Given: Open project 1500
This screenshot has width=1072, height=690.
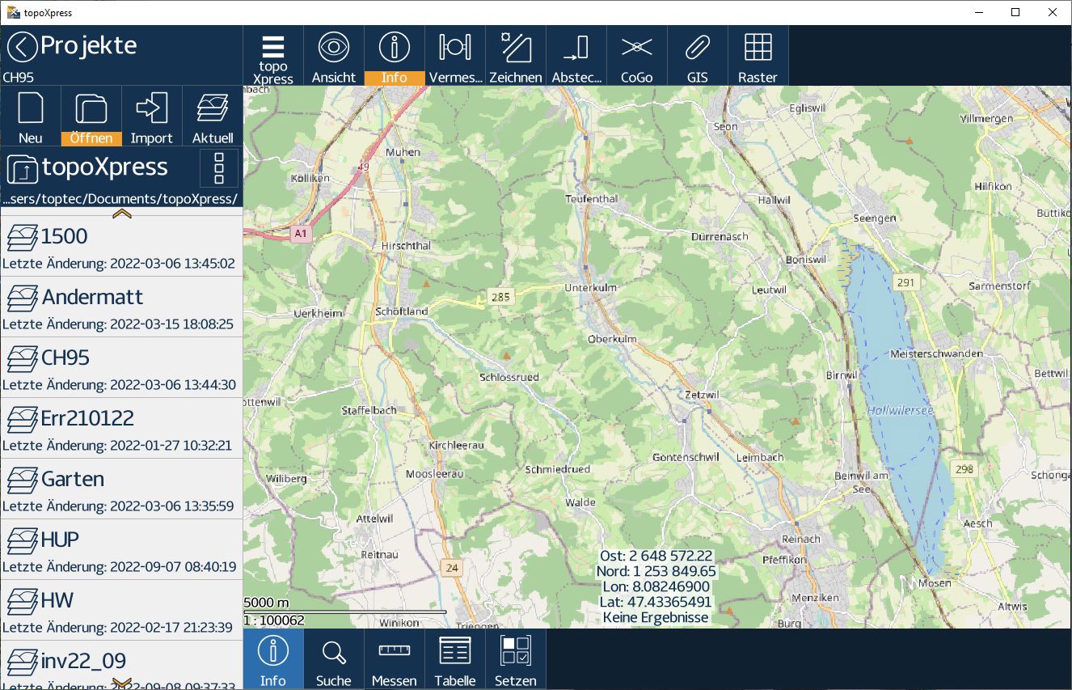Looking at the screenshot, I should click(x=121, y=246).
